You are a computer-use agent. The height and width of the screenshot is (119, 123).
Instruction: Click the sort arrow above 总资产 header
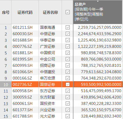click(x=98, y=1)
